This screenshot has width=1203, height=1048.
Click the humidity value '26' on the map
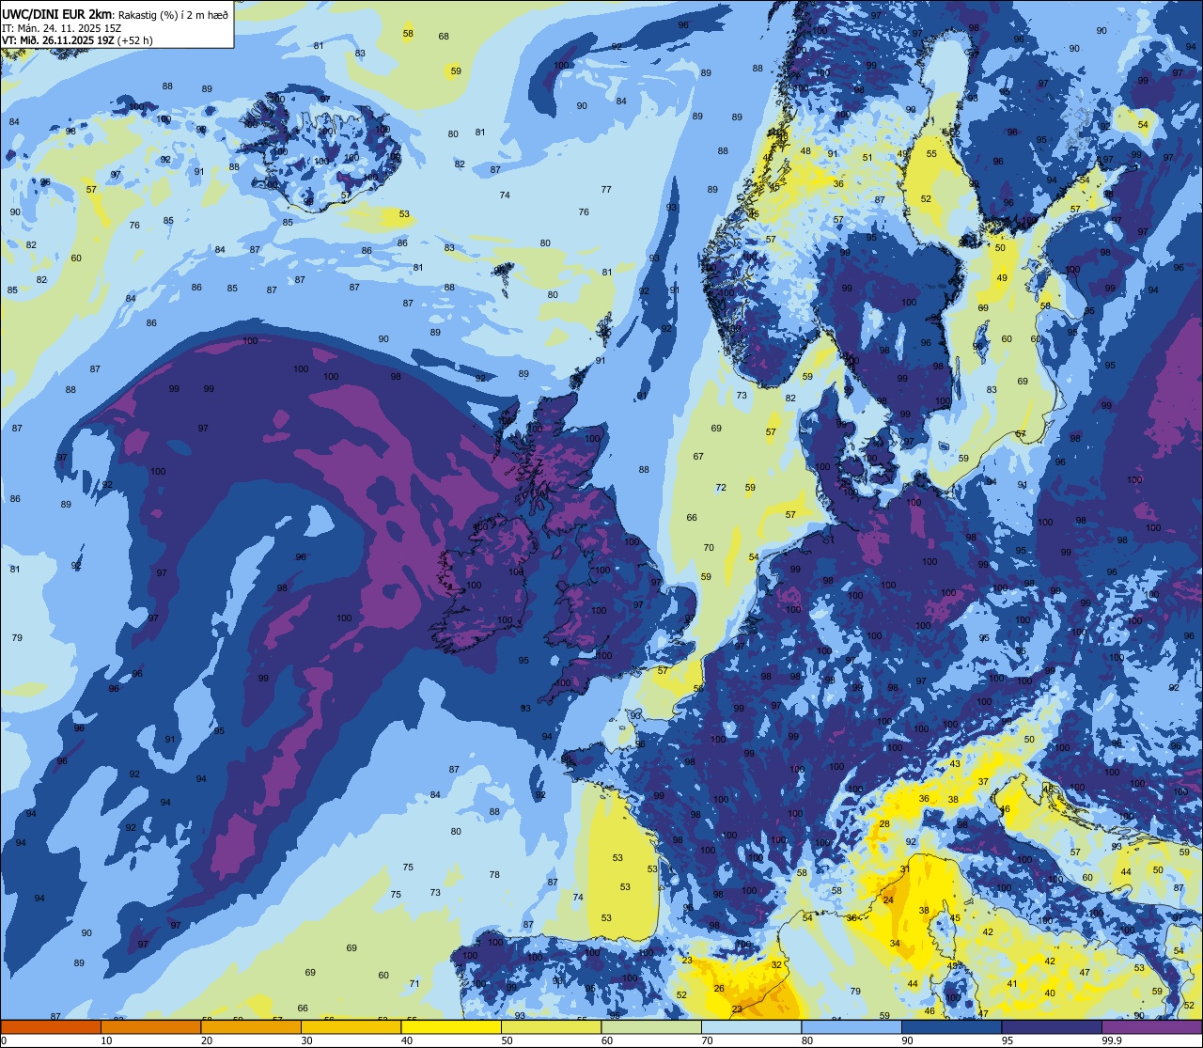click(x=719, y=989)
